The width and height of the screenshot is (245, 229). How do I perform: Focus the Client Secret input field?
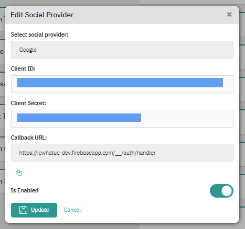pyautogui.click(x=122, y=119)
